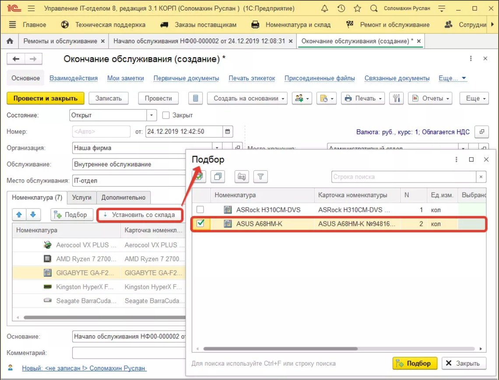The width and height of the screenshot is (499, 380).
Task: Click the filter funnel icon in Подбор
Action: (260, 177)
